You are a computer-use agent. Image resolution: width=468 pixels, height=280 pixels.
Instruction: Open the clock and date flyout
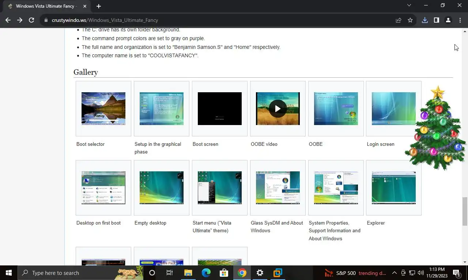[x=437, y=273]
